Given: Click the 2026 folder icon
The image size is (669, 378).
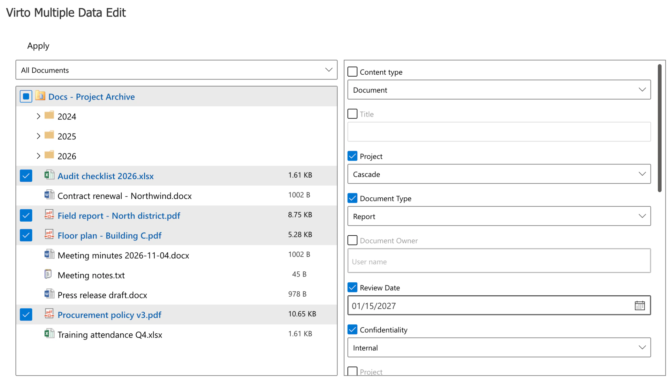Looking at the screenshot, I should [49, 155].
